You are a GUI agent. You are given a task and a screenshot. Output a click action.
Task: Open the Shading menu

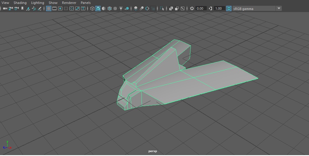click(20, 3)
